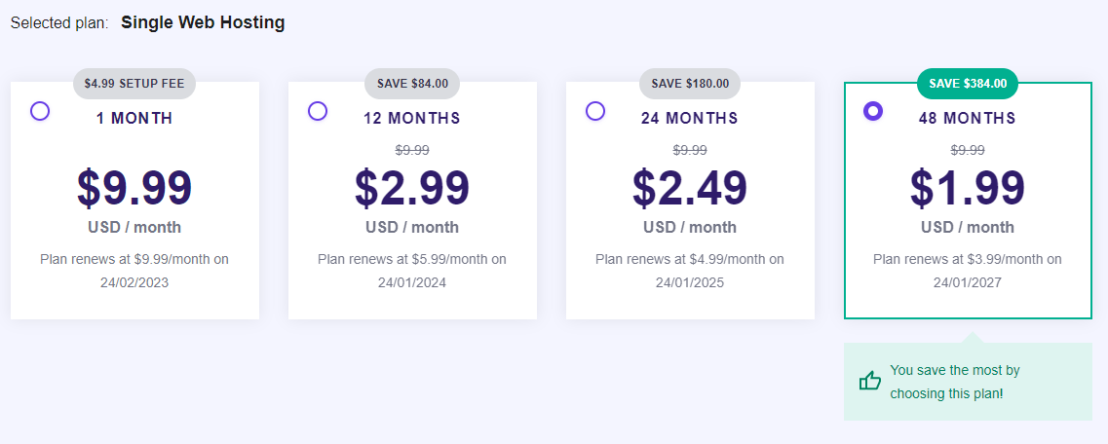1108x444 pixels.
Task: Click the selected 48 months radio button
Action: tap(873, 111)
